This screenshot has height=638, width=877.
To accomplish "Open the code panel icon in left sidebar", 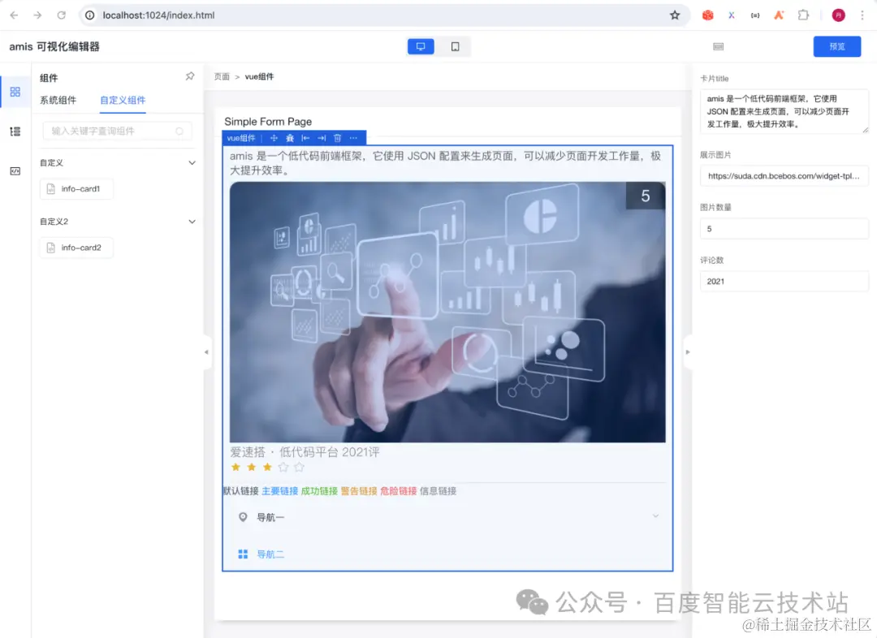I will click(15, 170).
